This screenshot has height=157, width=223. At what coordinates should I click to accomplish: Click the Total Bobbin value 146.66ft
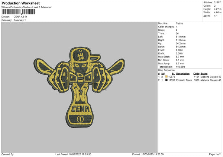(180, 67)
